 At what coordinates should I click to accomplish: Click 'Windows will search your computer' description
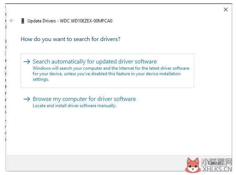[x=111, y=68]
